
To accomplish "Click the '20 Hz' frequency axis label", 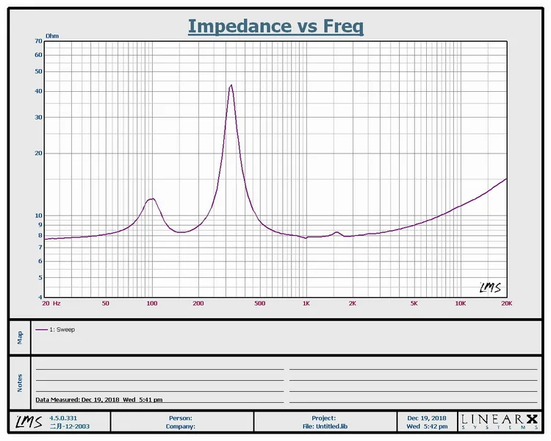I will pyautogui.click(x=51, y=303).
